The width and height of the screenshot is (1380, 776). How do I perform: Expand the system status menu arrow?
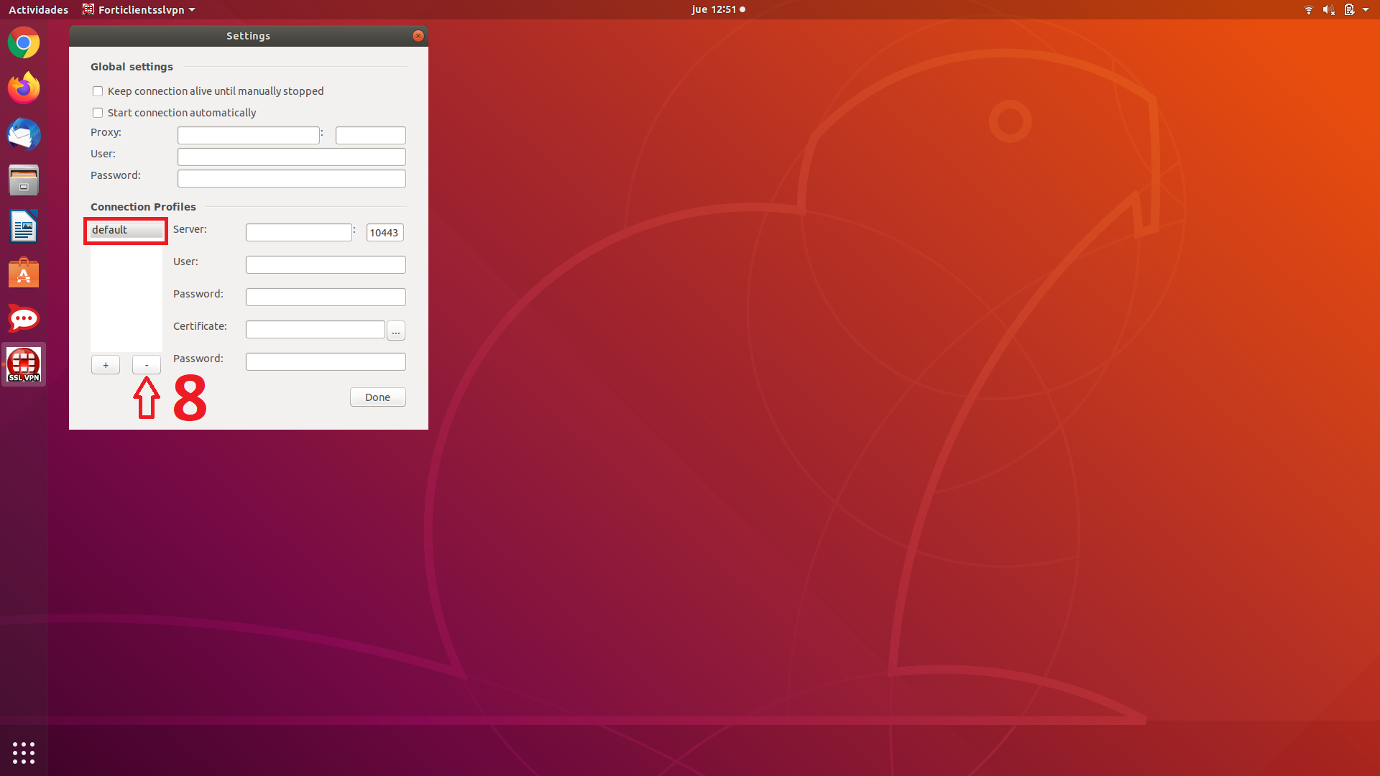coord(1365,10)
